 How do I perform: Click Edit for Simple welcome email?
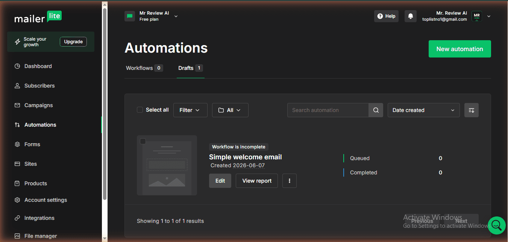pos(220,181)
